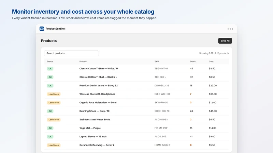273x153 pixels.
Task: Click SKU TEE-WHT-M
Action: (x=161, y=69)
